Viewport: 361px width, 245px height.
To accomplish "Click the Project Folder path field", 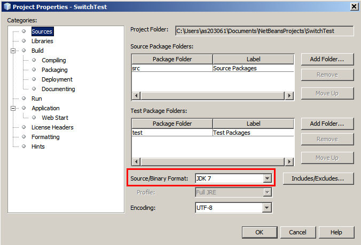I will 264,31.
